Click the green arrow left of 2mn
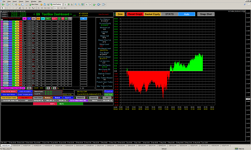This screenshot has width=251, height=150. (115, 14)
